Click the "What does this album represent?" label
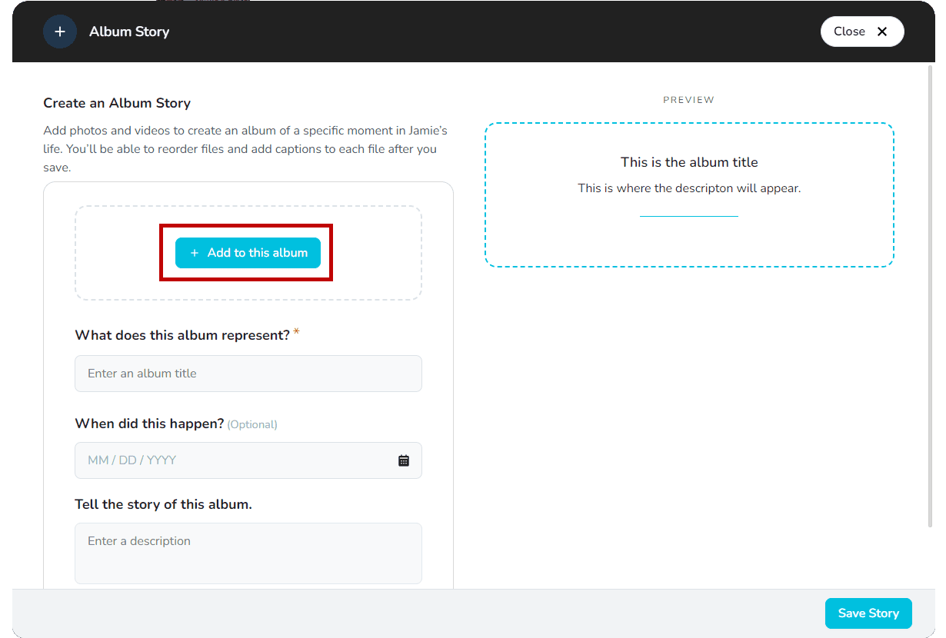 pyautogui.click(x=182, y=335)
